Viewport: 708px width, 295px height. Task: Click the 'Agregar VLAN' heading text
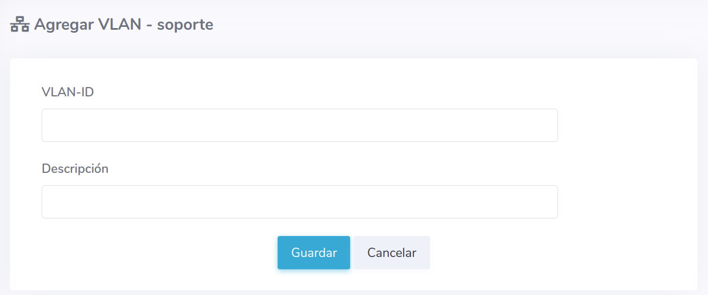pyautogui.click(x=88, y=25)
